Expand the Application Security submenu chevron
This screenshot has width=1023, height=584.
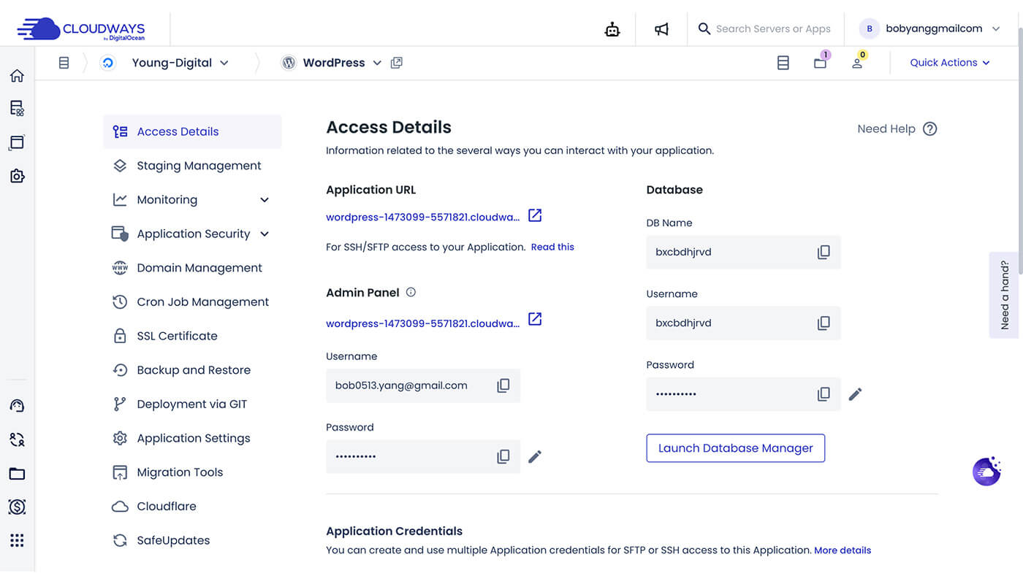(265, 234)
